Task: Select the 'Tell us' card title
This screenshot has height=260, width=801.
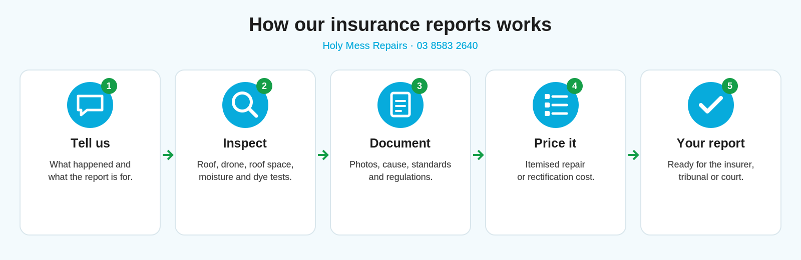Action: tap(90, 143)
